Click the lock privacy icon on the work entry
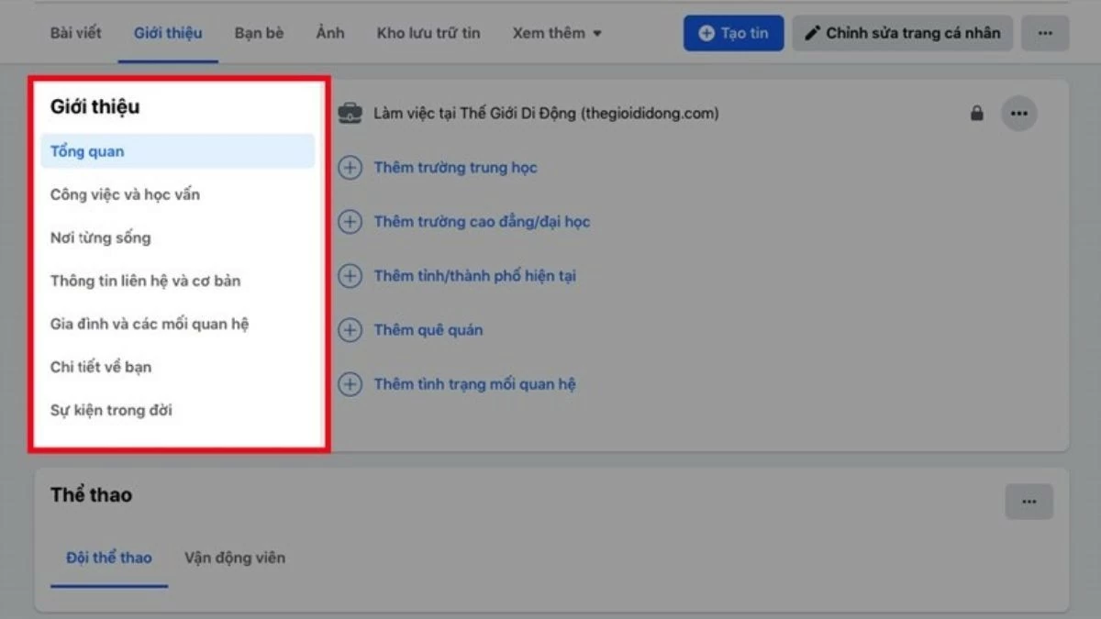This screenshot has width=1101, height=619. (977, 113)
